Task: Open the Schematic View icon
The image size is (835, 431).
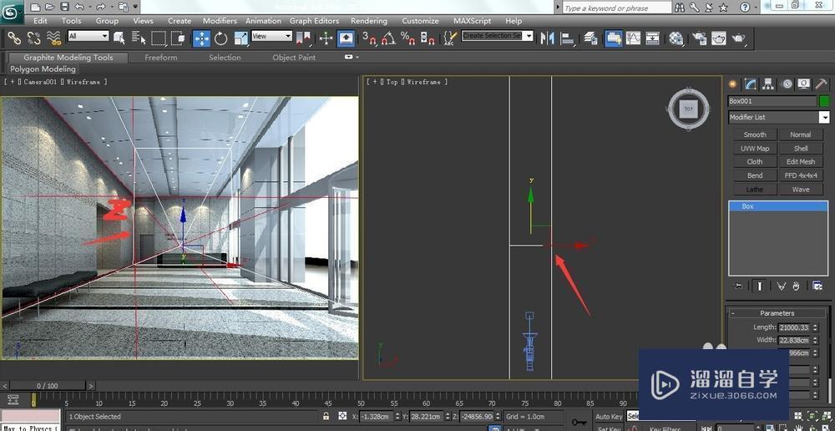Action: [653, 38]
